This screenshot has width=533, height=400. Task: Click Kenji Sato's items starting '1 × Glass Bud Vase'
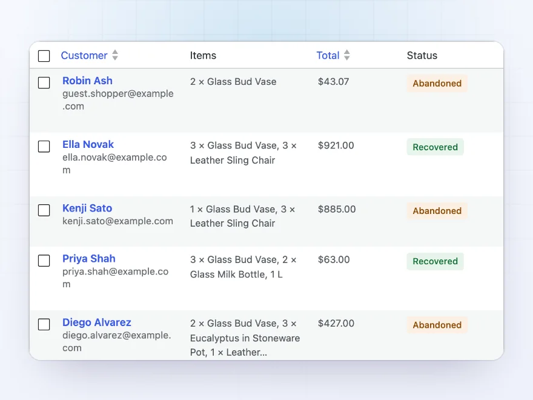(x=242, y=216)
